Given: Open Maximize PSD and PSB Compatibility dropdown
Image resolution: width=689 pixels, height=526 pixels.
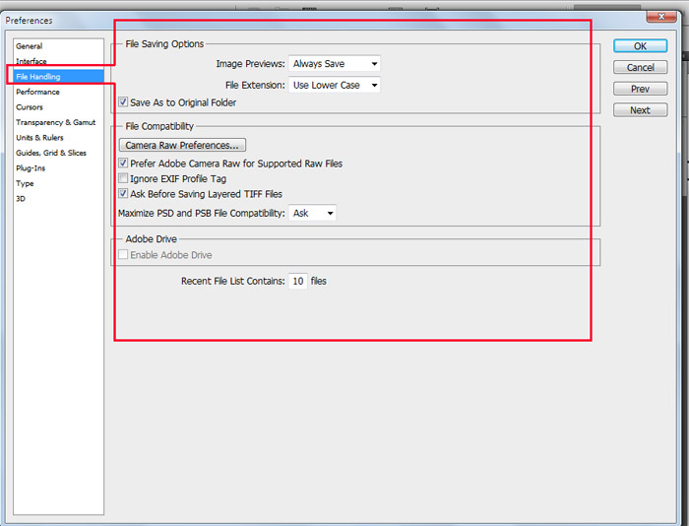Looking at the screenshot, I should 313,213.
